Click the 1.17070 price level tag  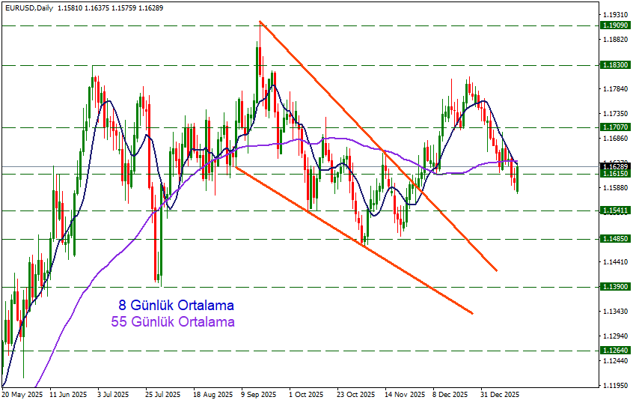617,127
